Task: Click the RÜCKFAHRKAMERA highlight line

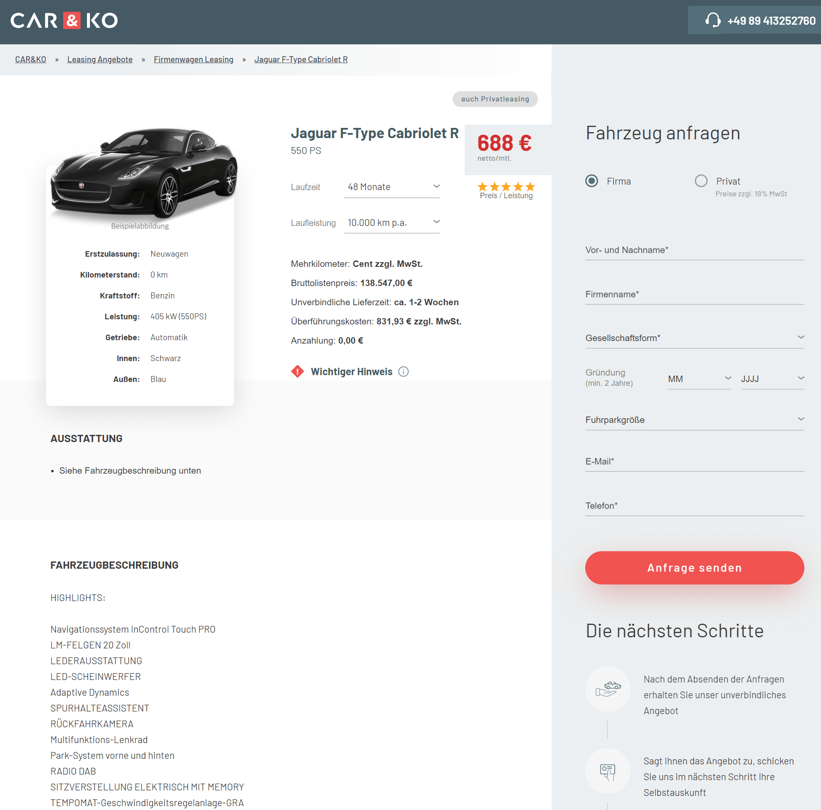Action: [x=92, y=724]
